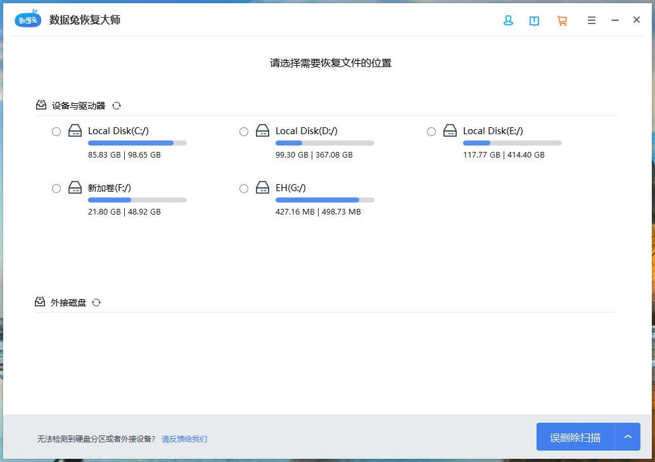Click the 85.83 GB | 98.65 GB text

(124, 155)
